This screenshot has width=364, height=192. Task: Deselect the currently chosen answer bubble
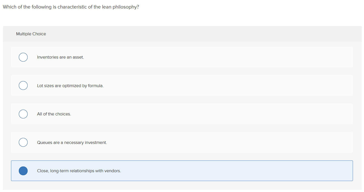(x=23, y=171)
